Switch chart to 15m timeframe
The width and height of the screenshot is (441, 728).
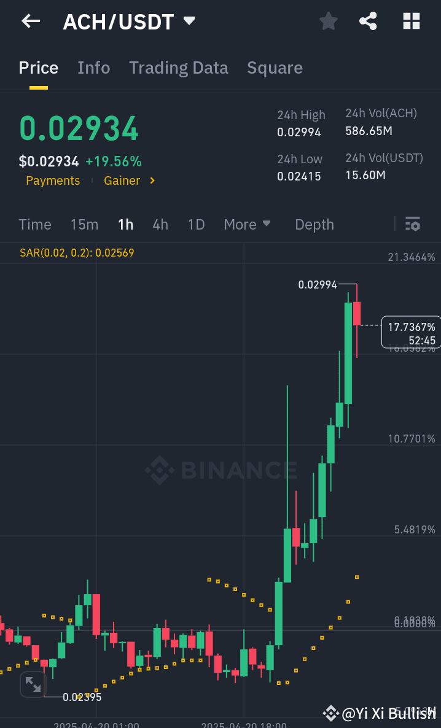[84, 225]
